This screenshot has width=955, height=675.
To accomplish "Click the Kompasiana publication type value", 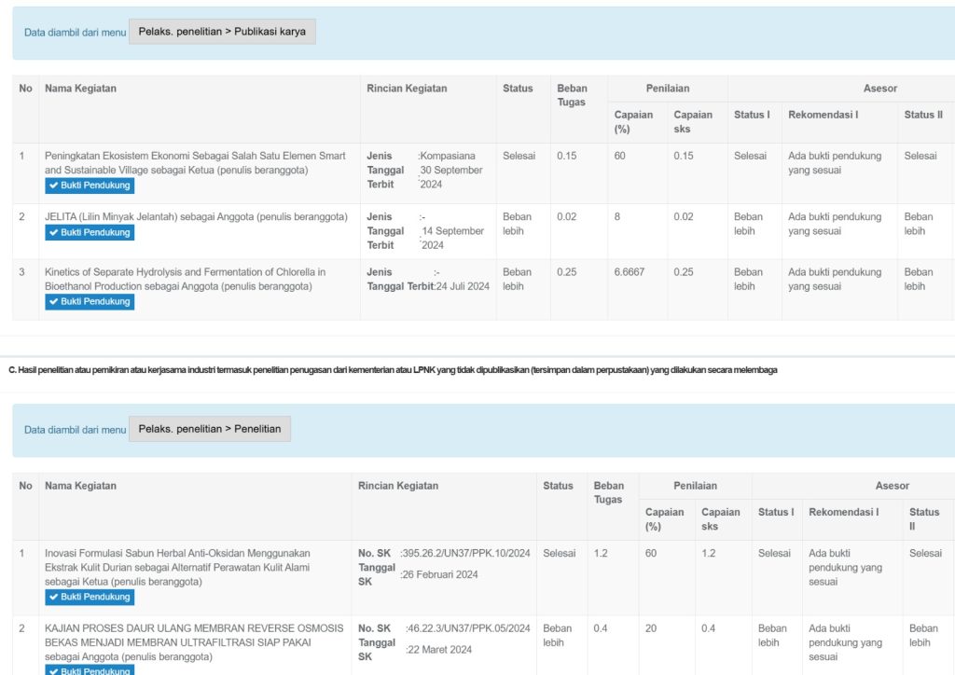I will point(448,156).
